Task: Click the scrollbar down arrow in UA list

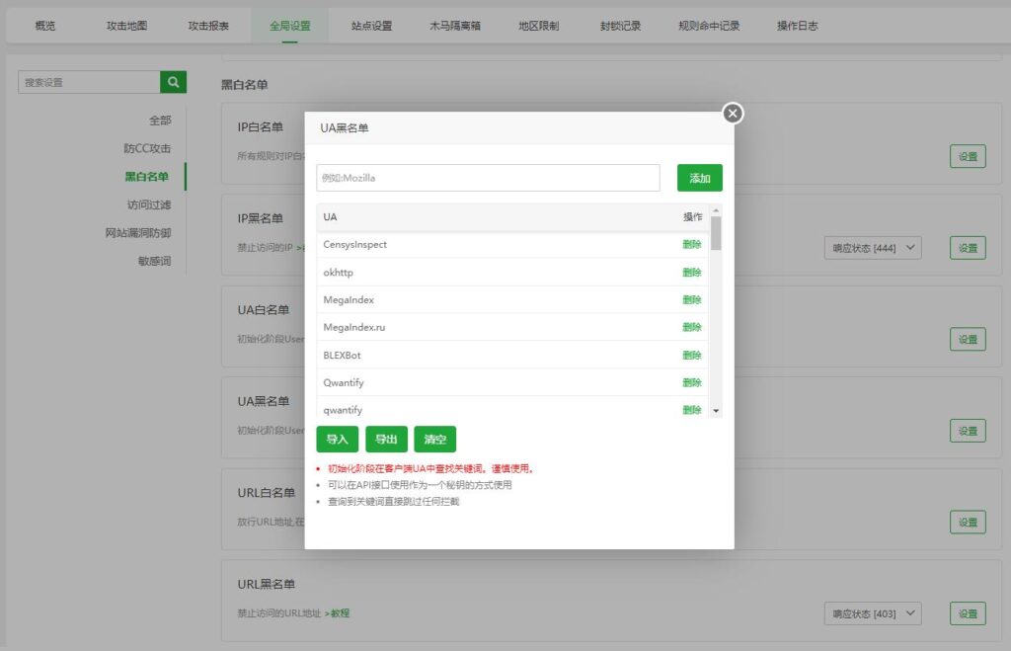Action: coord(716,411)
